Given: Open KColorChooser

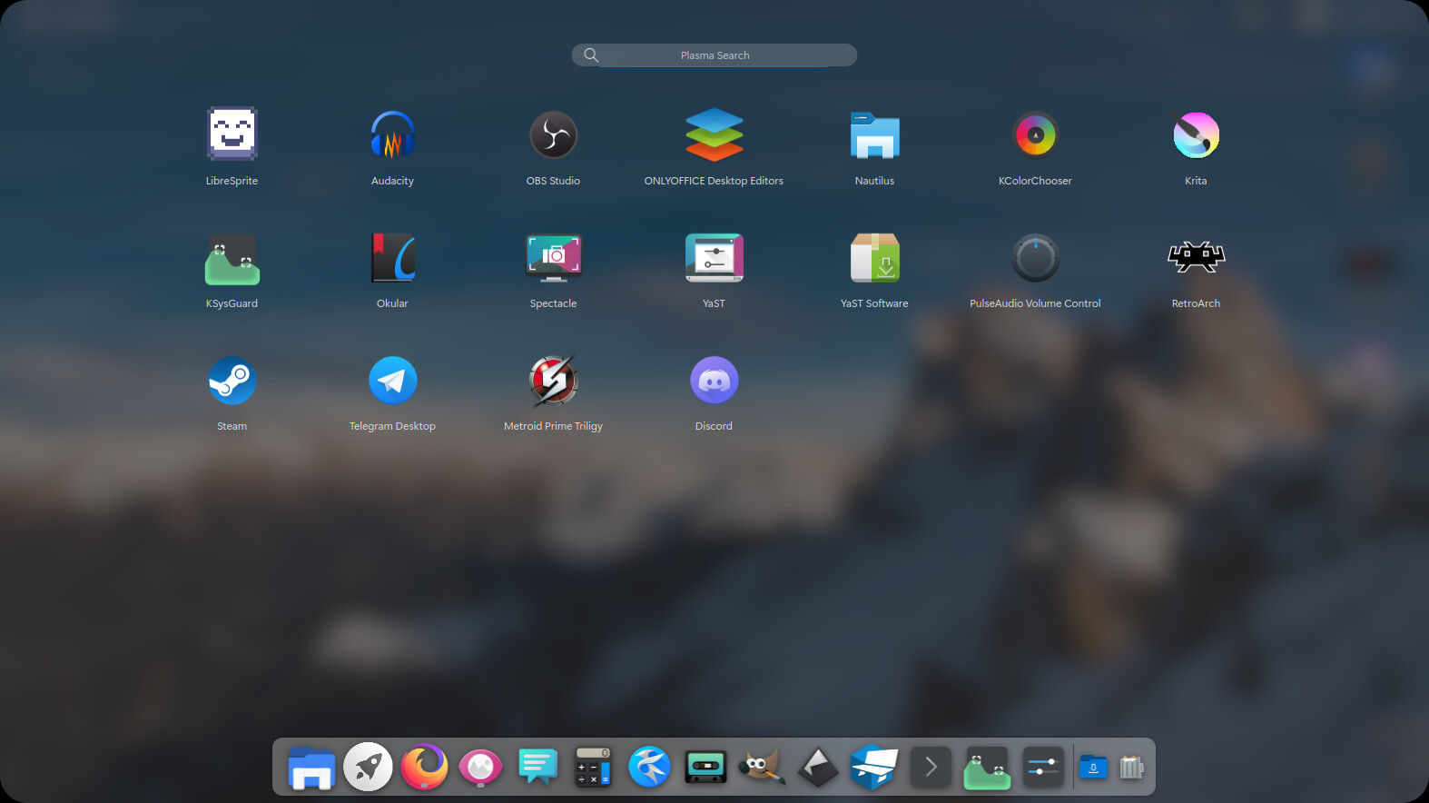Looking at the screenshot, I should pyautogui.click(x=1035, y=134).
